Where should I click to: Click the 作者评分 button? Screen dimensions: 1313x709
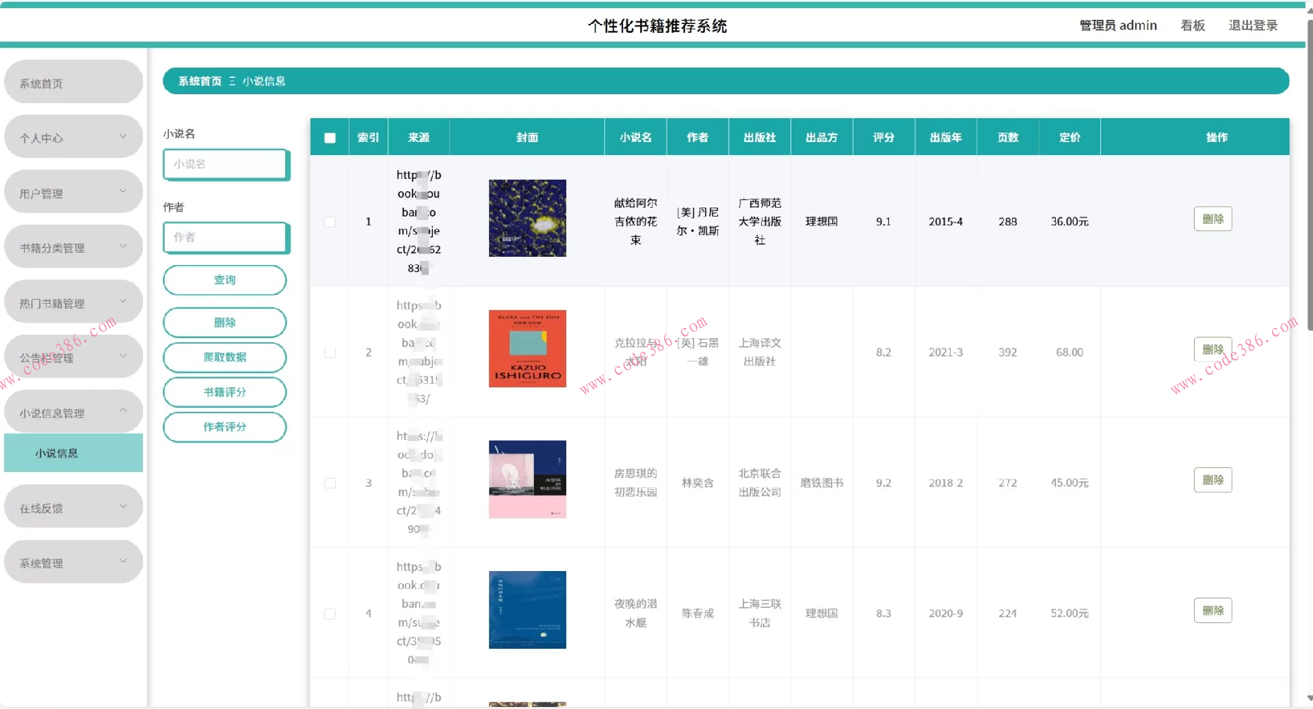point(224,427)
